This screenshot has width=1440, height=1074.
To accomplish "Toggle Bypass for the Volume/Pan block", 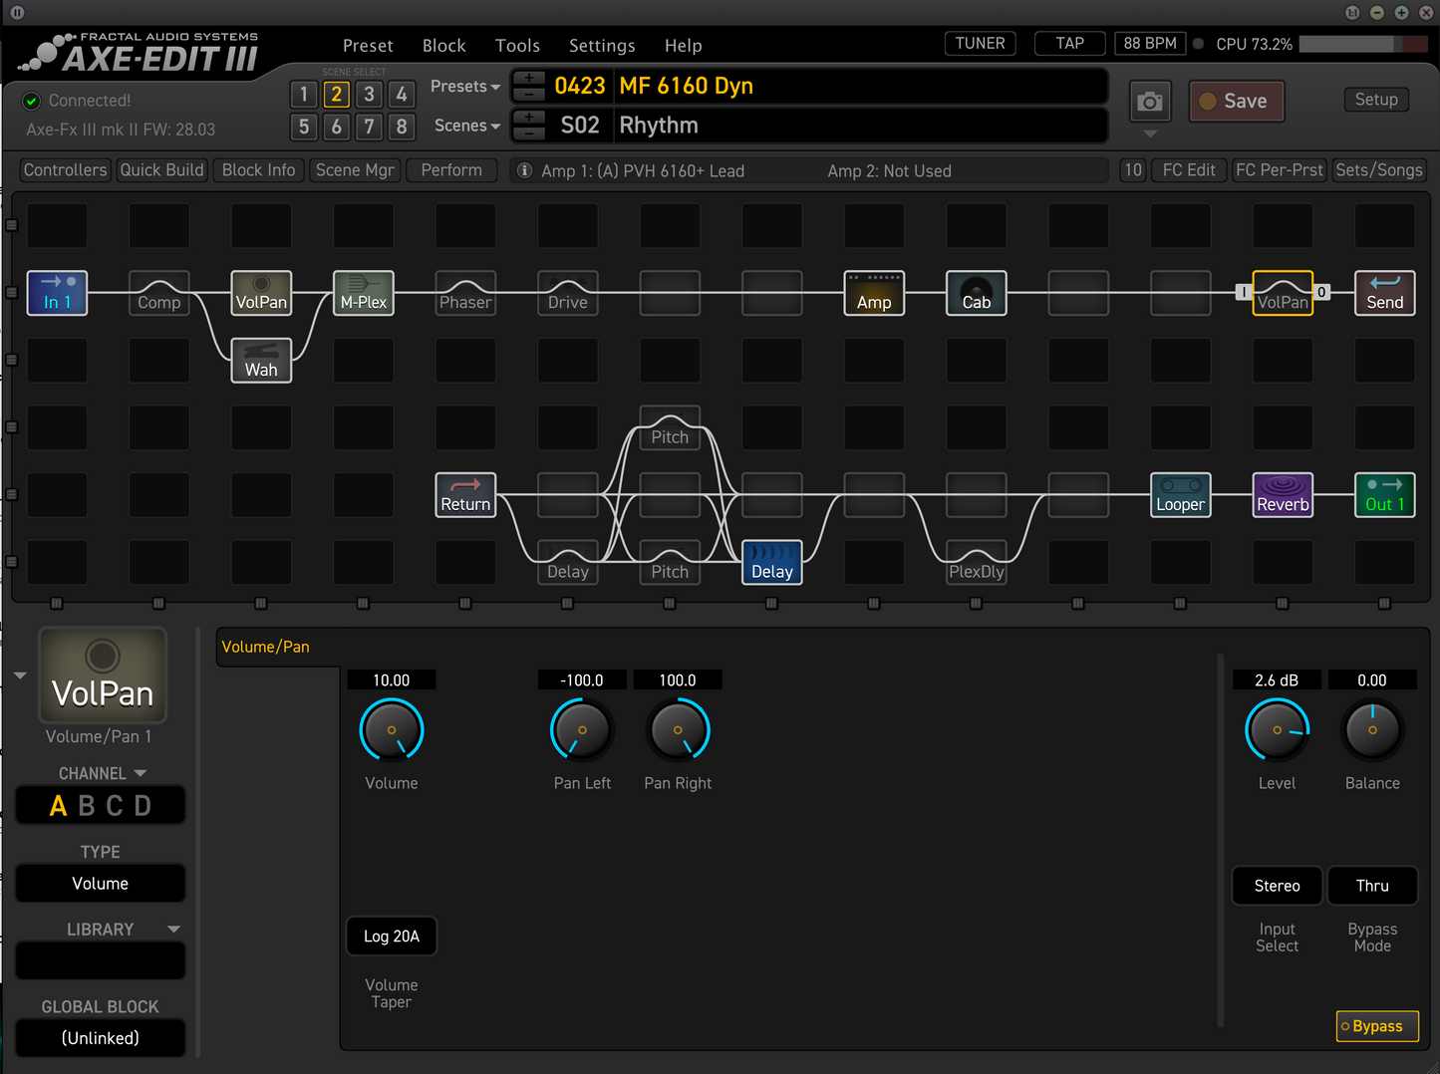I will (x=1377, y=1026).
